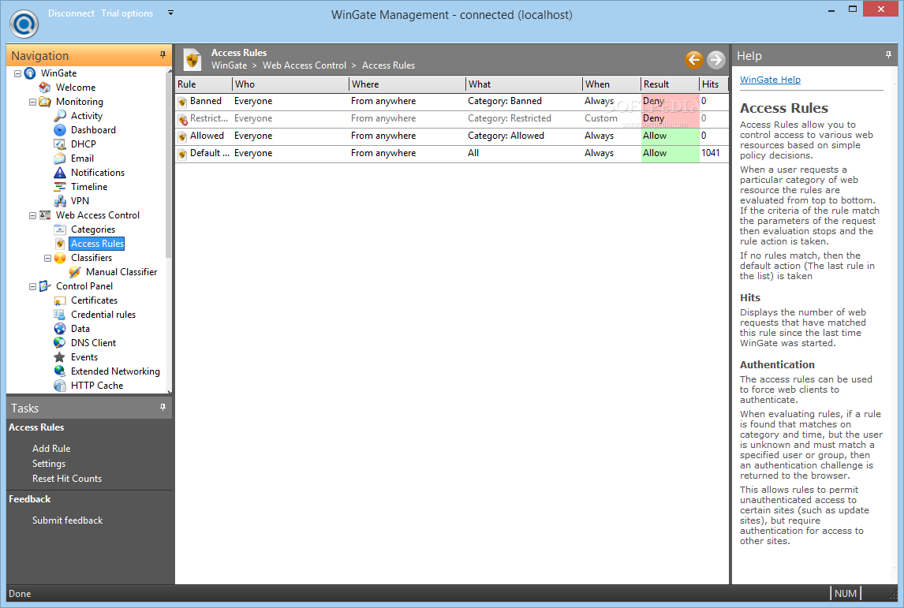Open Trial options menu

tap(127, 13)
